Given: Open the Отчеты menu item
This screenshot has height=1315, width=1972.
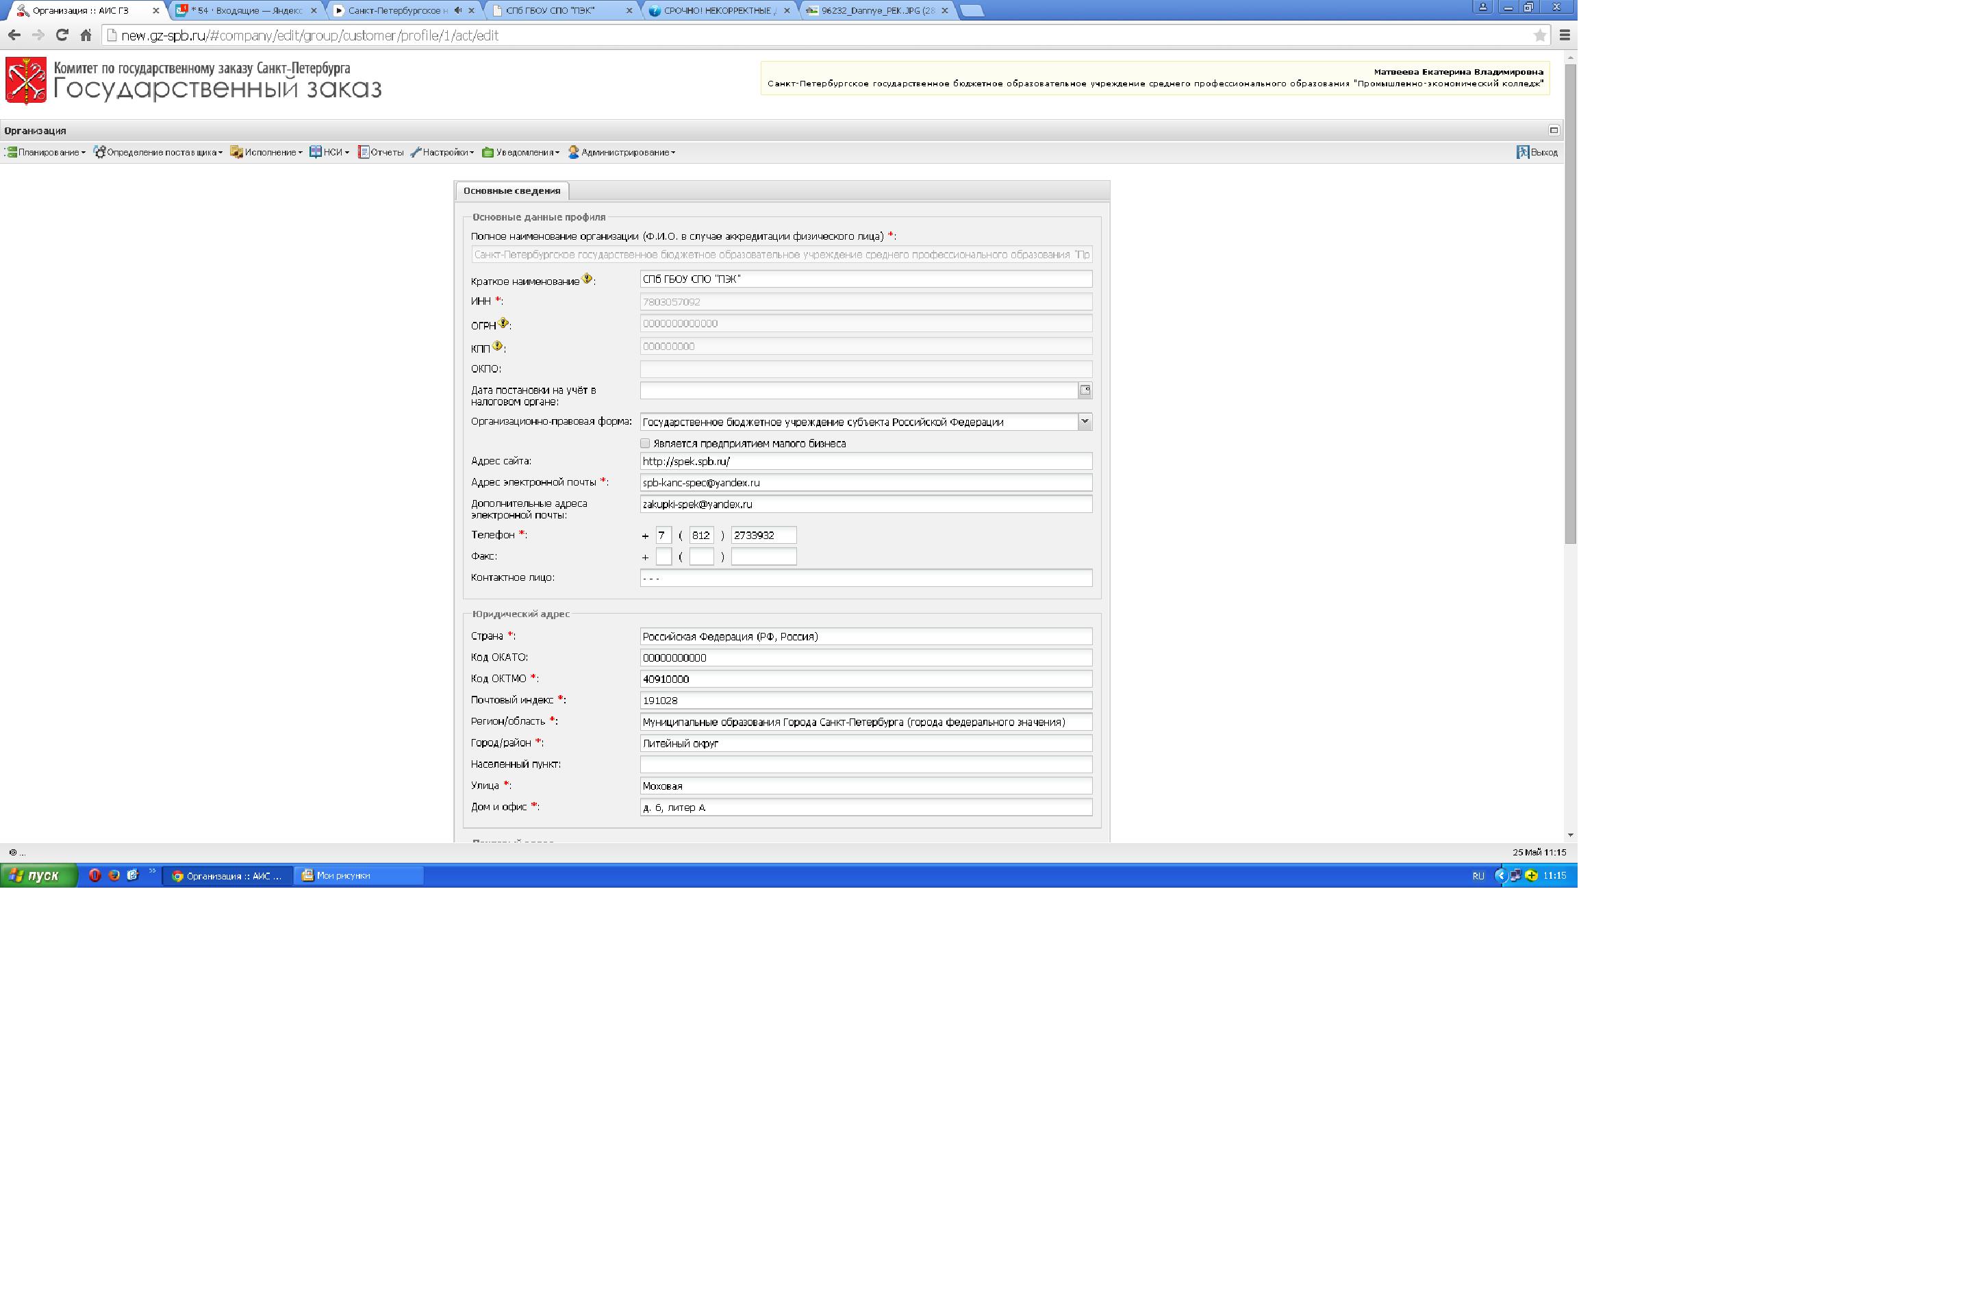Looking at the screenshot, I should 381,153.
